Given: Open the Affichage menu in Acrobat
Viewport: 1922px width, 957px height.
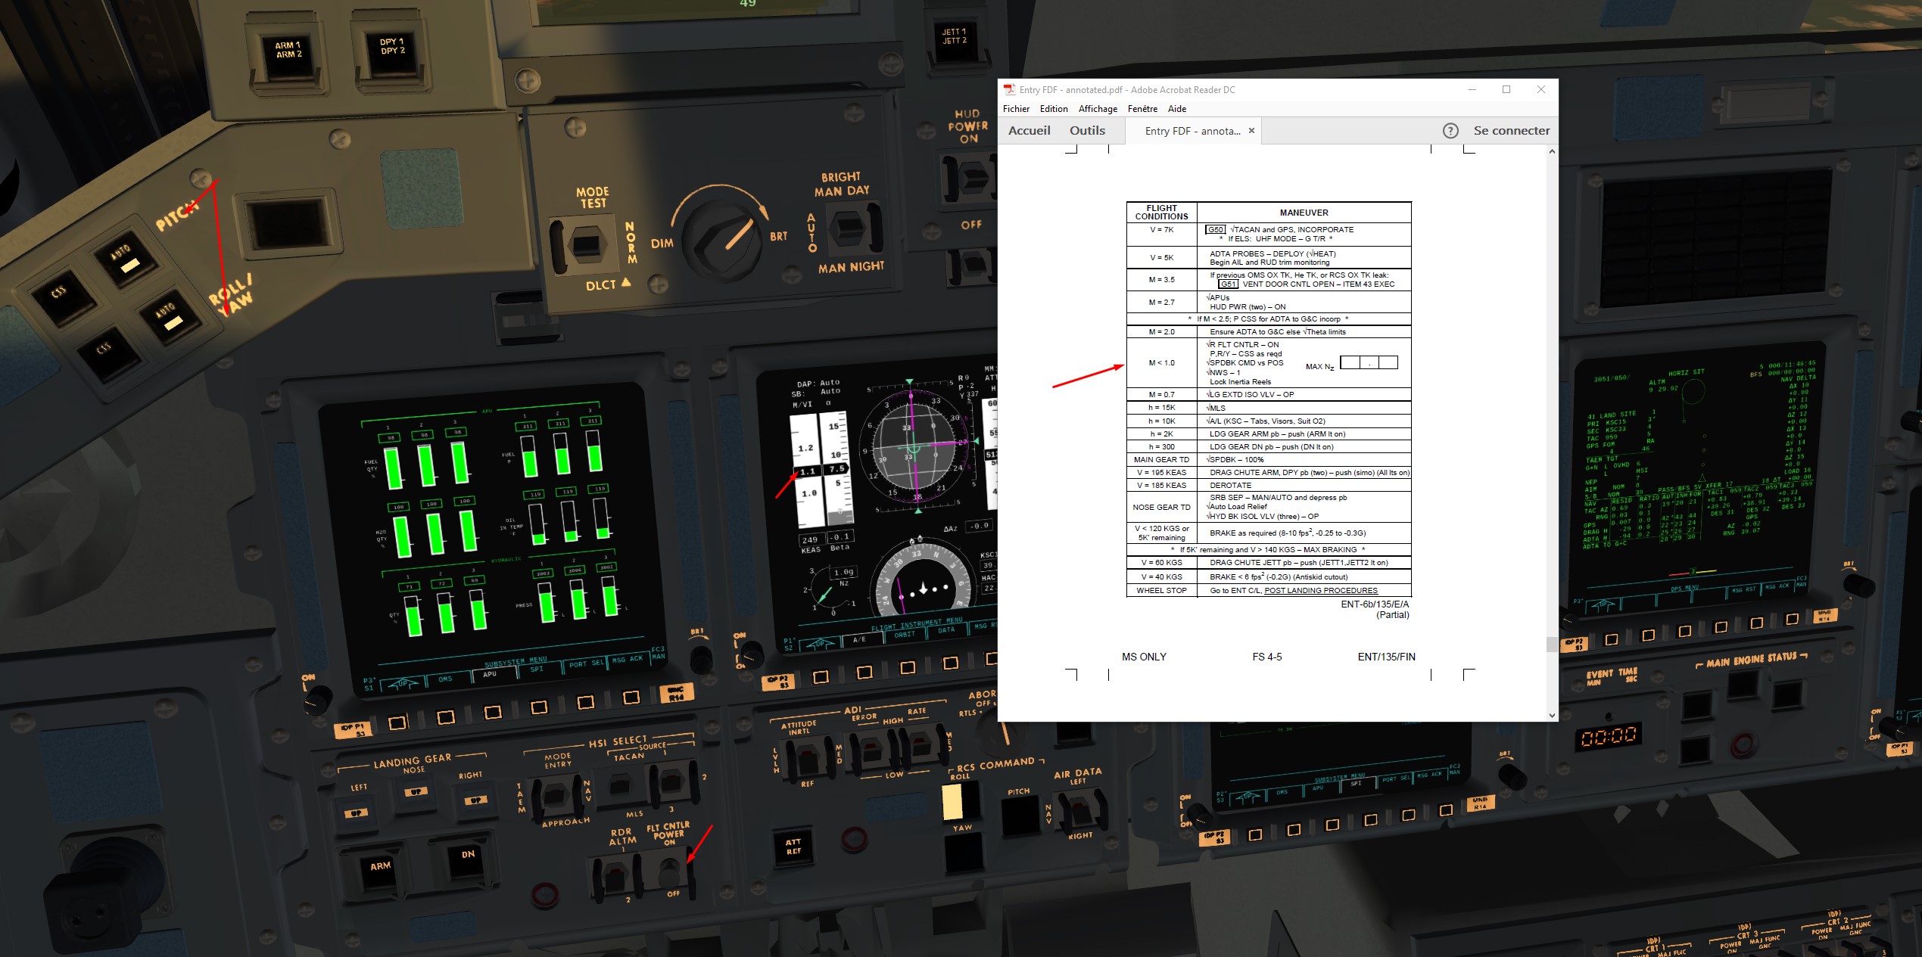Looking at the screenshot, I should tap(1098, 109).
